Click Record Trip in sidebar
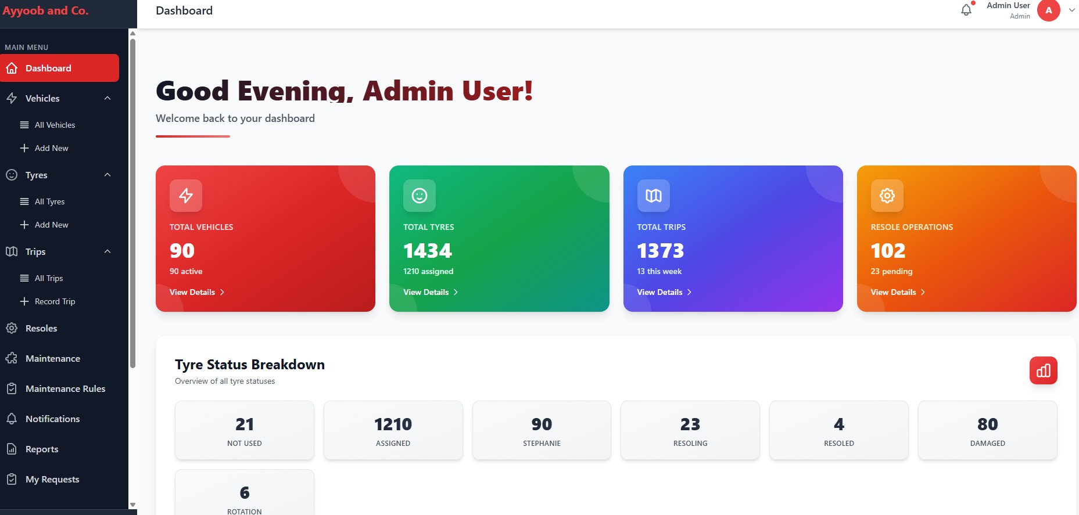 [x=55, y=301]
